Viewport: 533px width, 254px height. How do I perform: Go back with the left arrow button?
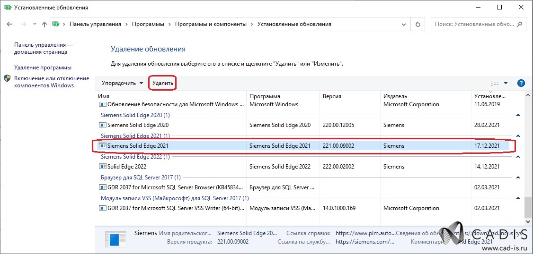point(9,24)
